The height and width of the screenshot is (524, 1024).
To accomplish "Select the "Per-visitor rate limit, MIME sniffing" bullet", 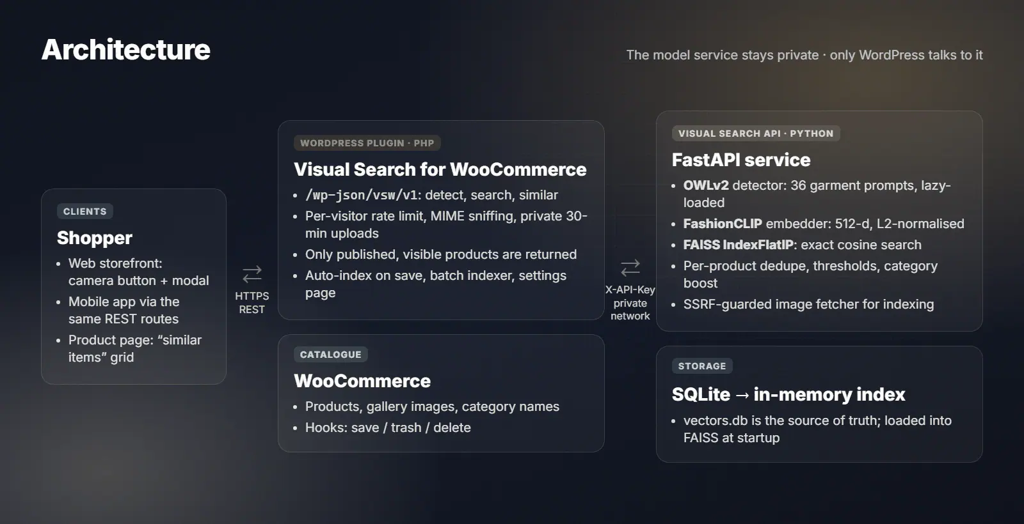I will point(446,224).
